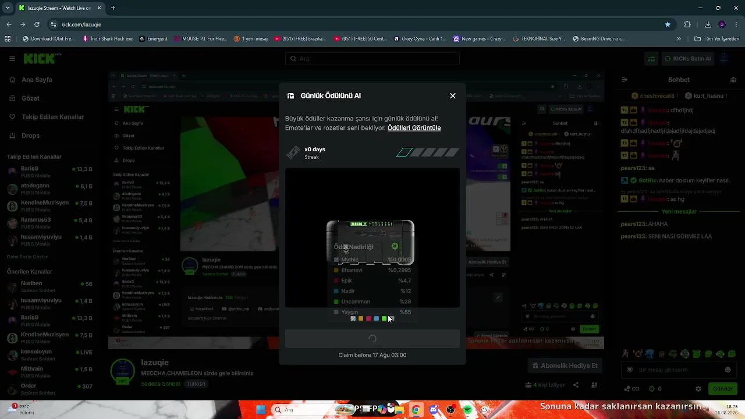Expand Daha Fazla Göster in the sidebar
This screenshot has width=745, height=419.
coord(27,257)
